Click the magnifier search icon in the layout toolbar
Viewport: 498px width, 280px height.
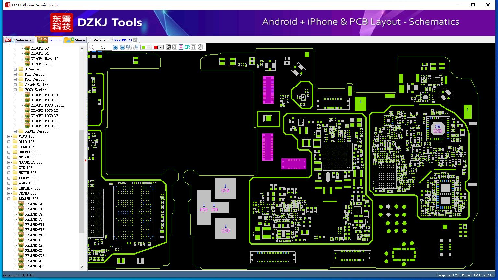point(92,47)
